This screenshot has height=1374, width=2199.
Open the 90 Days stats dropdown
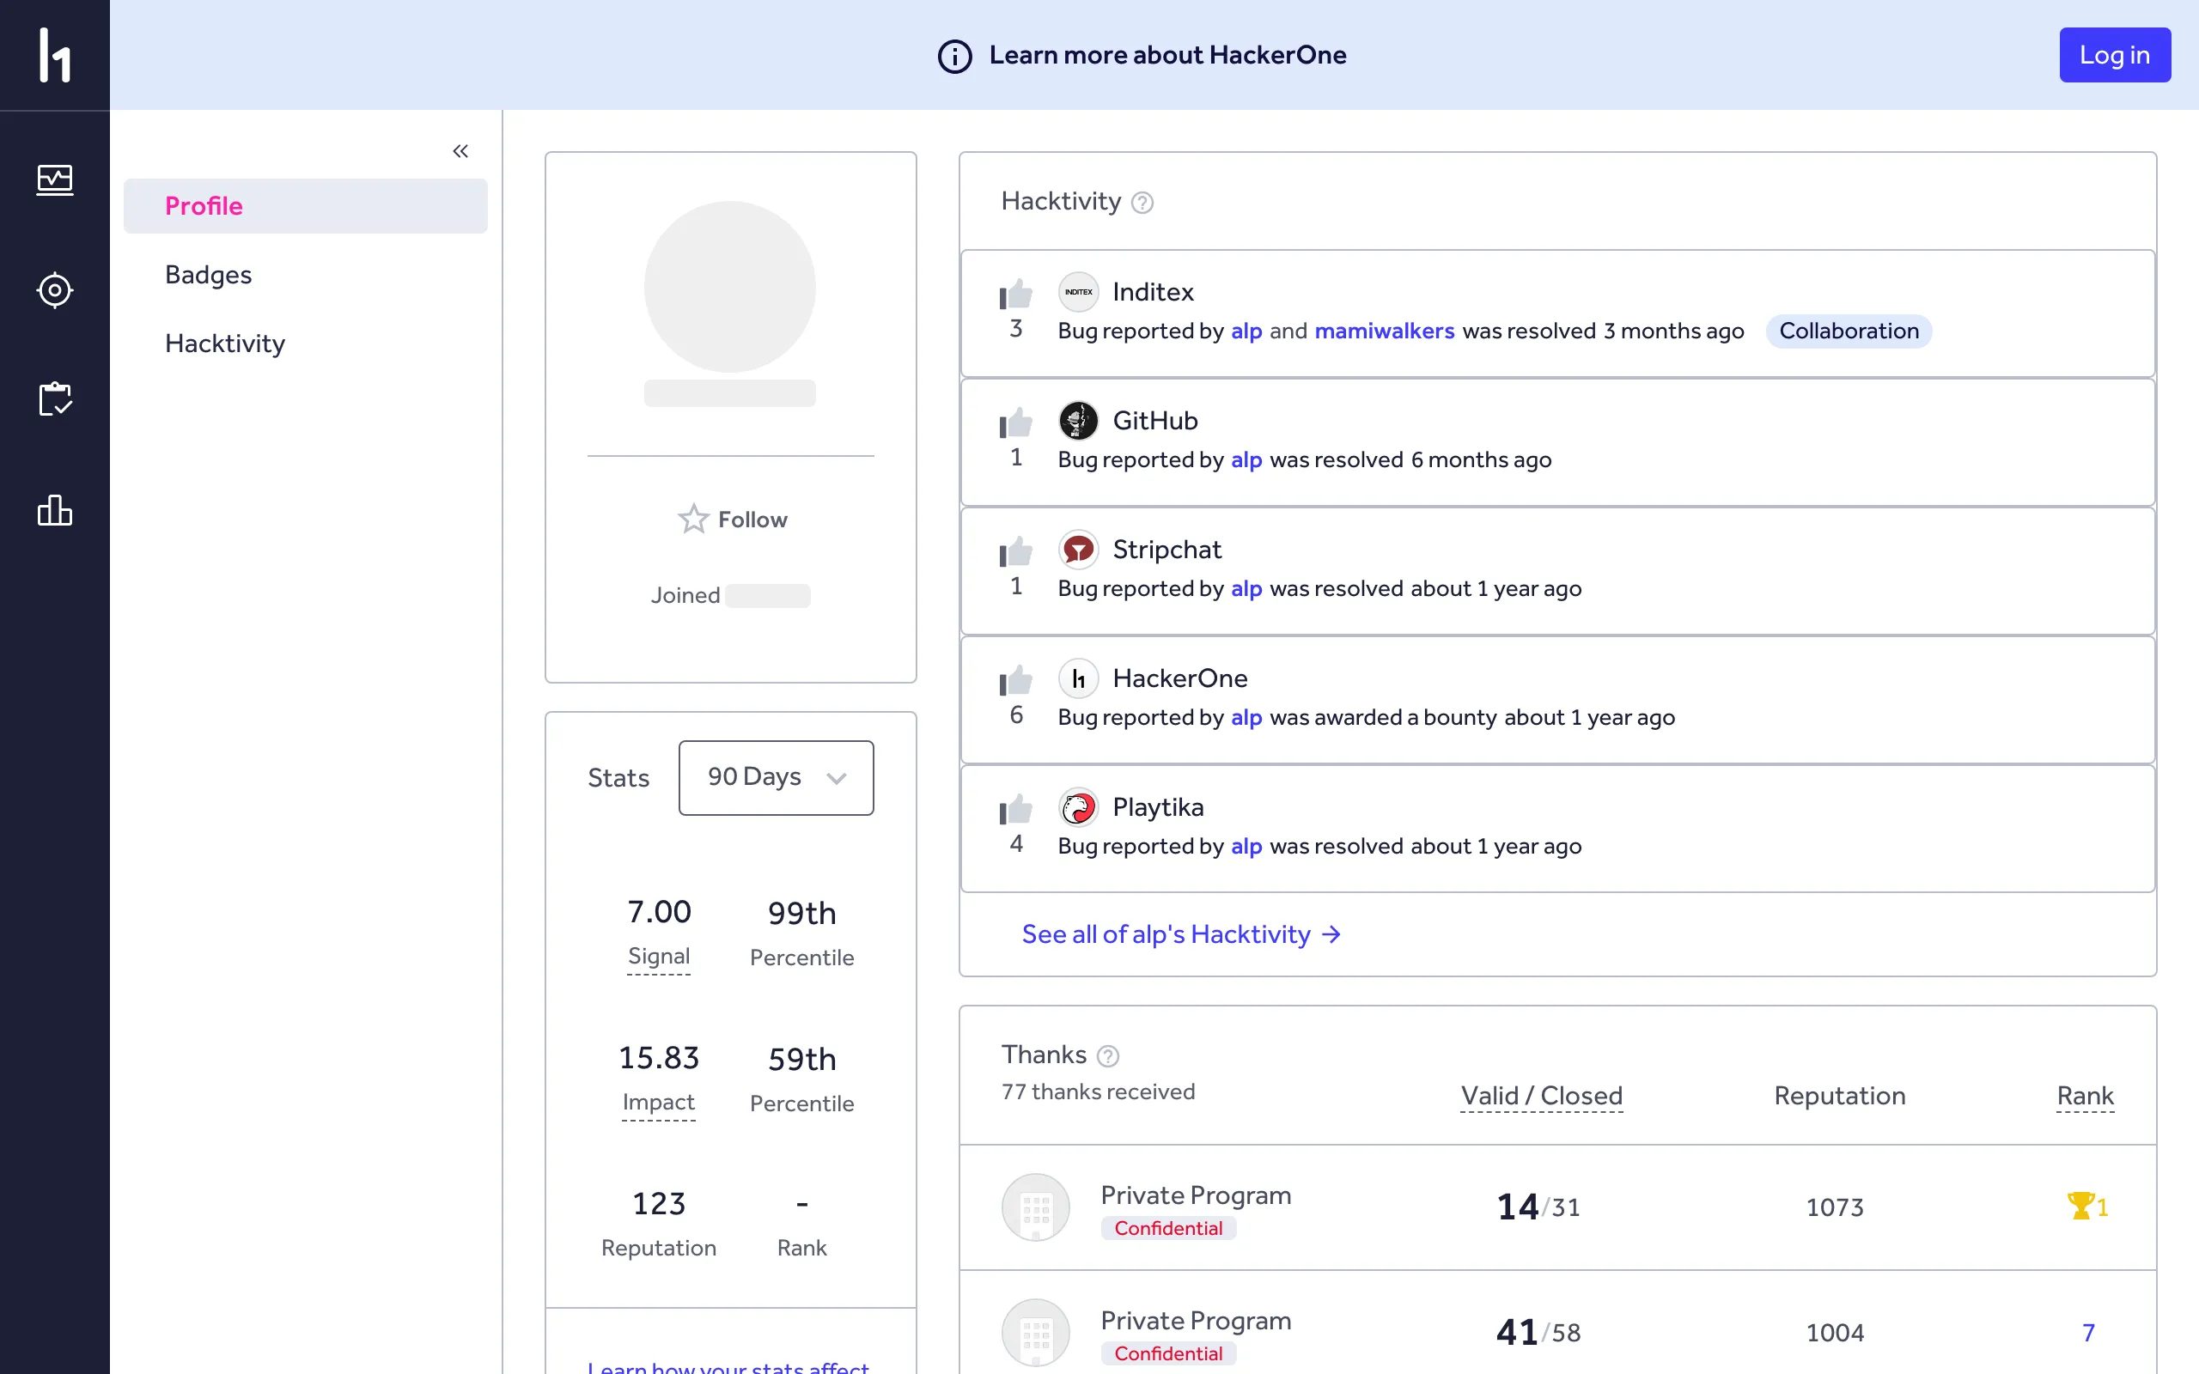coord(776,777)
